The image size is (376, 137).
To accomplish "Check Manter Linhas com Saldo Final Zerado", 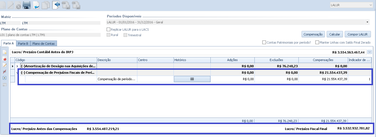I will click(x=317, y=42).
